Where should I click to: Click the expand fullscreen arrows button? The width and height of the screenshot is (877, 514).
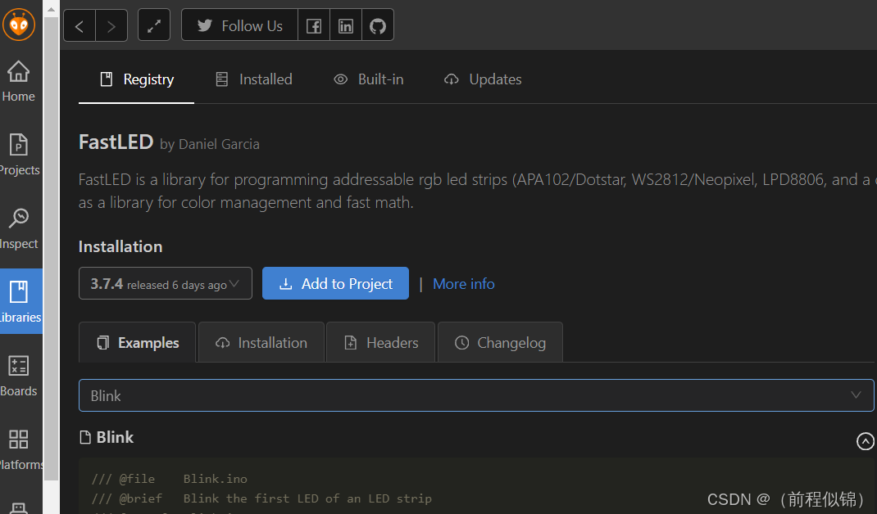click(154, 25)
